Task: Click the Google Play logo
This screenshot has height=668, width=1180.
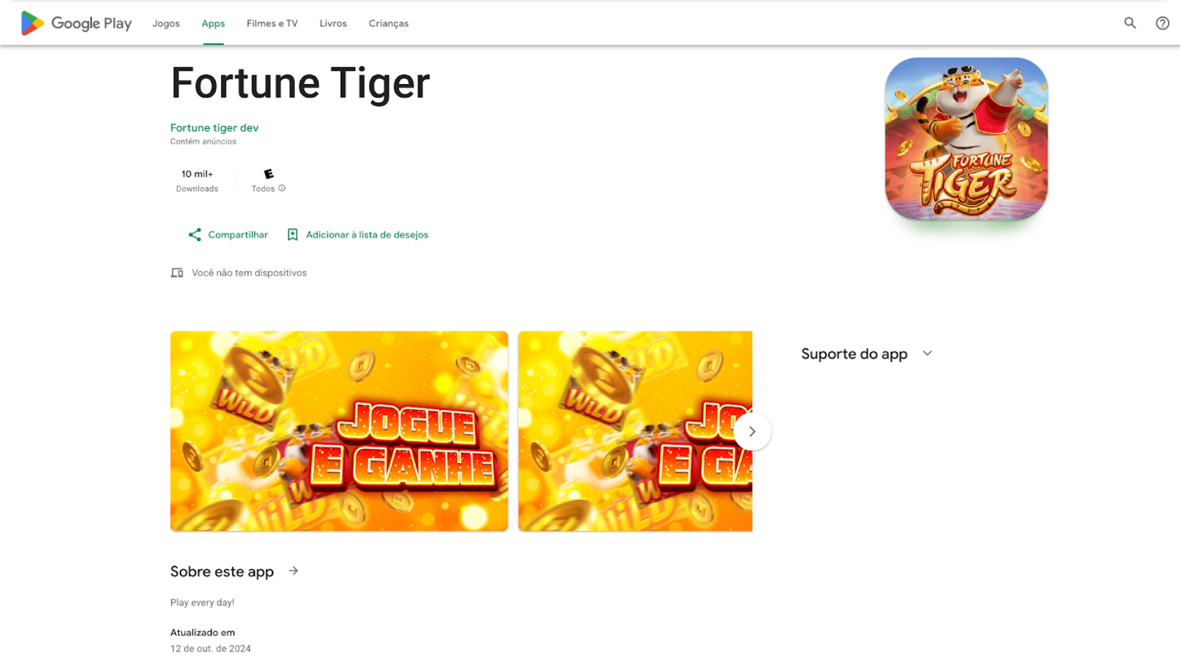Action: pos(76,23)
